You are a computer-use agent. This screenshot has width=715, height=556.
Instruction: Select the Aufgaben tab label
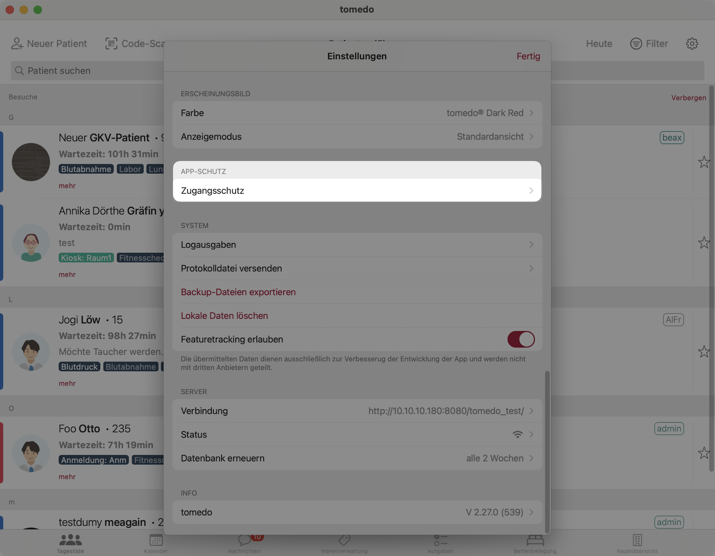(440, 551)
